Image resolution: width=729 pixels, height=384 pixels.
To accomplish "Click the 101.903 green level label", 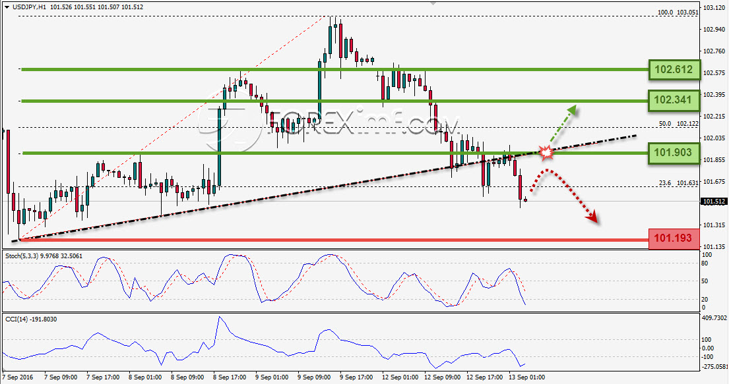I will pos(674,153).
